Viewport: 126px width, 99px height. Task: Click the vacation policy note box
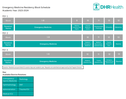(43, 68)
